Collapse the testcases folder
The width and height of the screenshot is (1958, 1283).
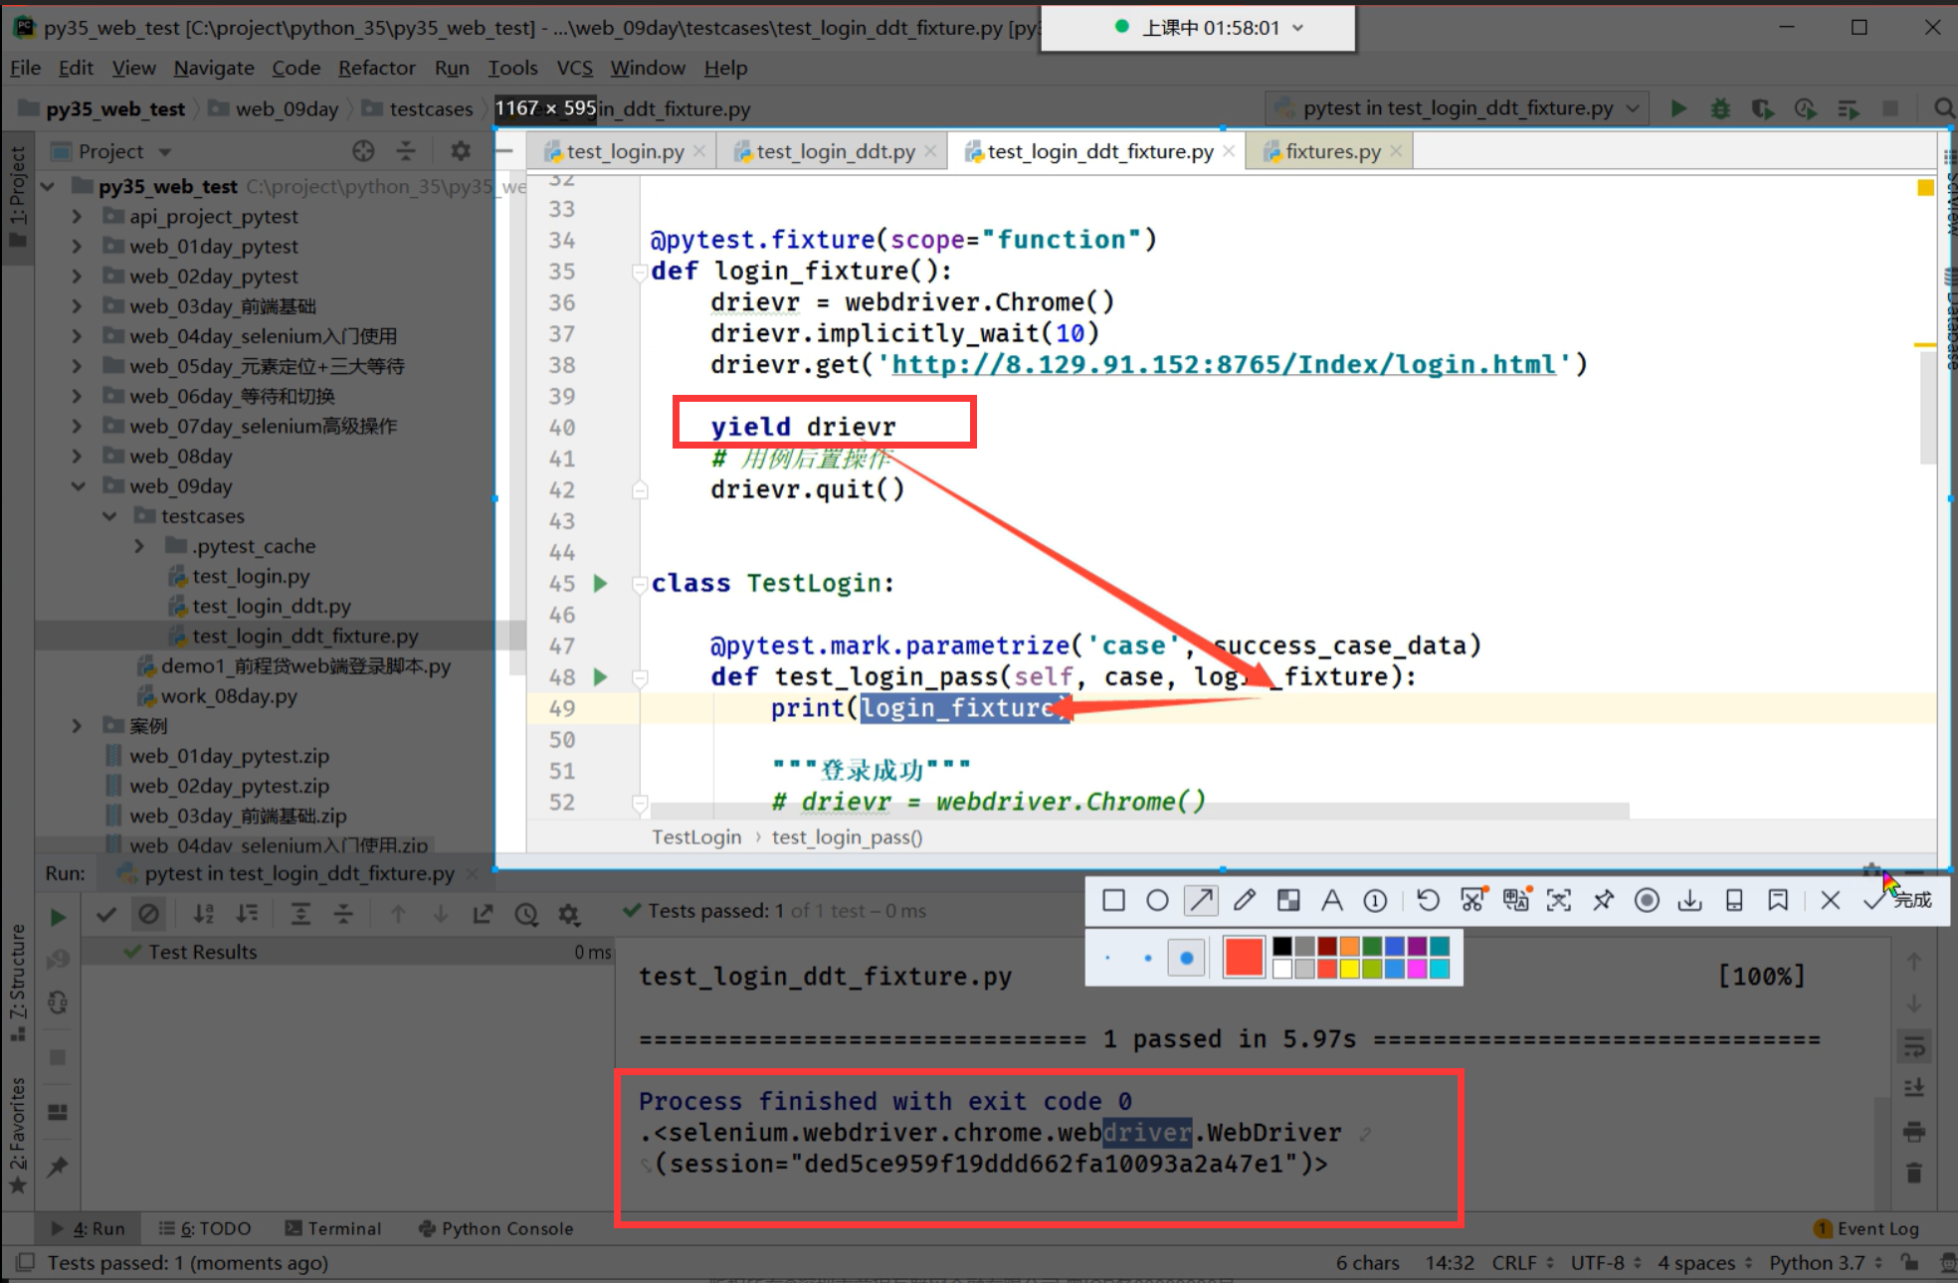pos(109,516)
